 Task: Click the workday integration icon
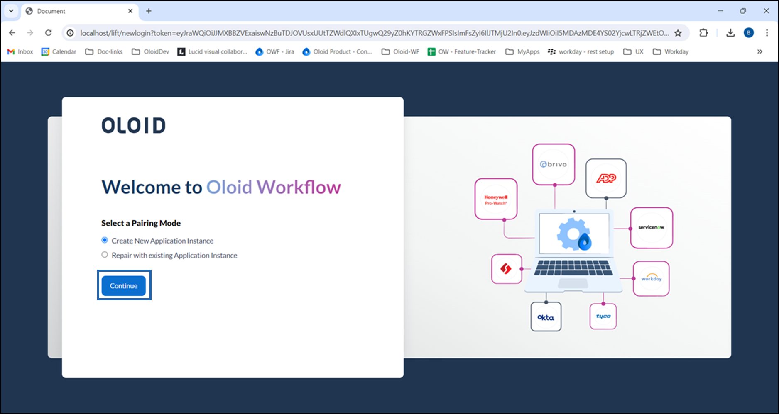651,278
